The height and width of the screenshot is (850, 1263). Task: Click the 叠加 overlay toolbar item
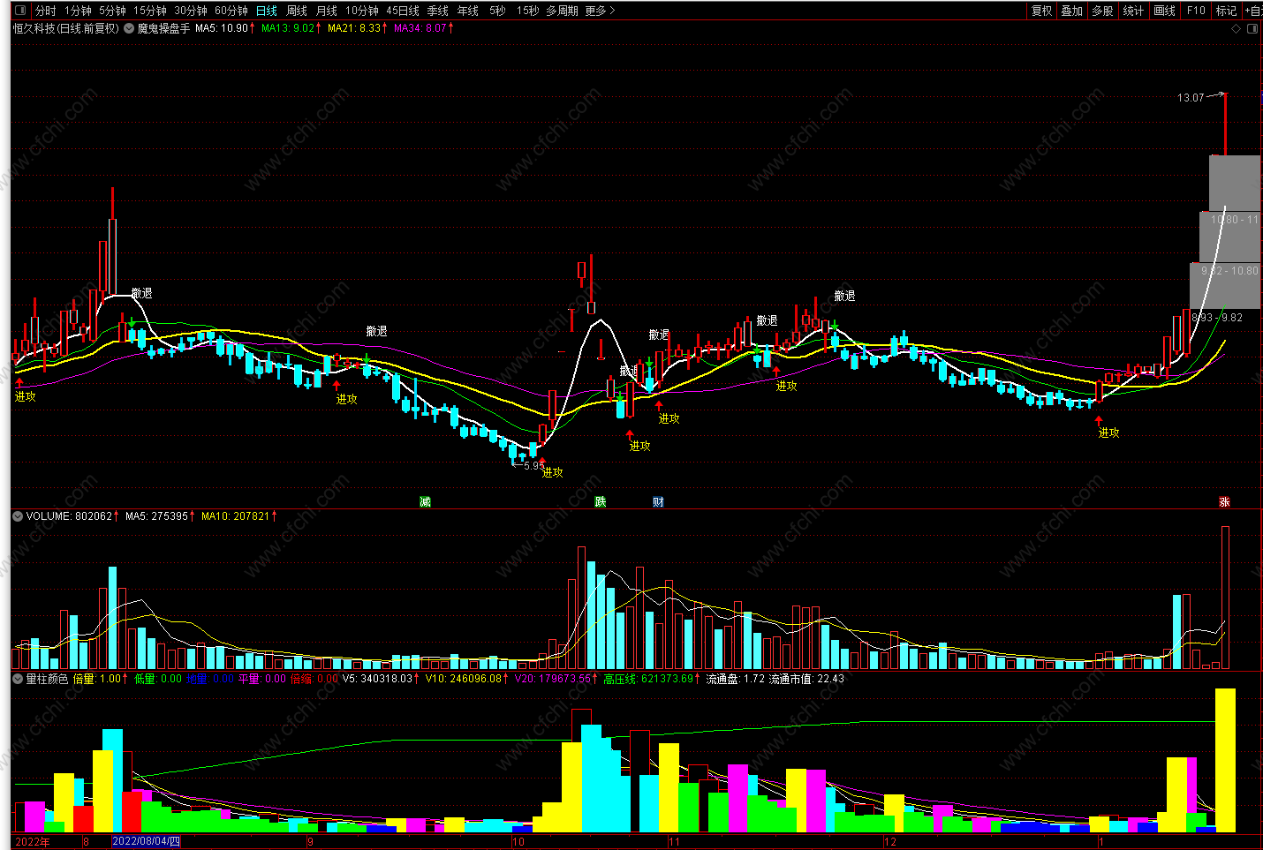tap(1072, 11)
